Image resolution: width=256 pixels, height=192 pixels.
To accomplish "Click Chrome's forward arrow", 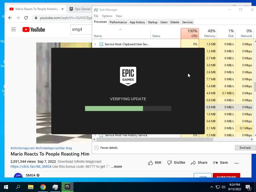I will pos(18,18).
